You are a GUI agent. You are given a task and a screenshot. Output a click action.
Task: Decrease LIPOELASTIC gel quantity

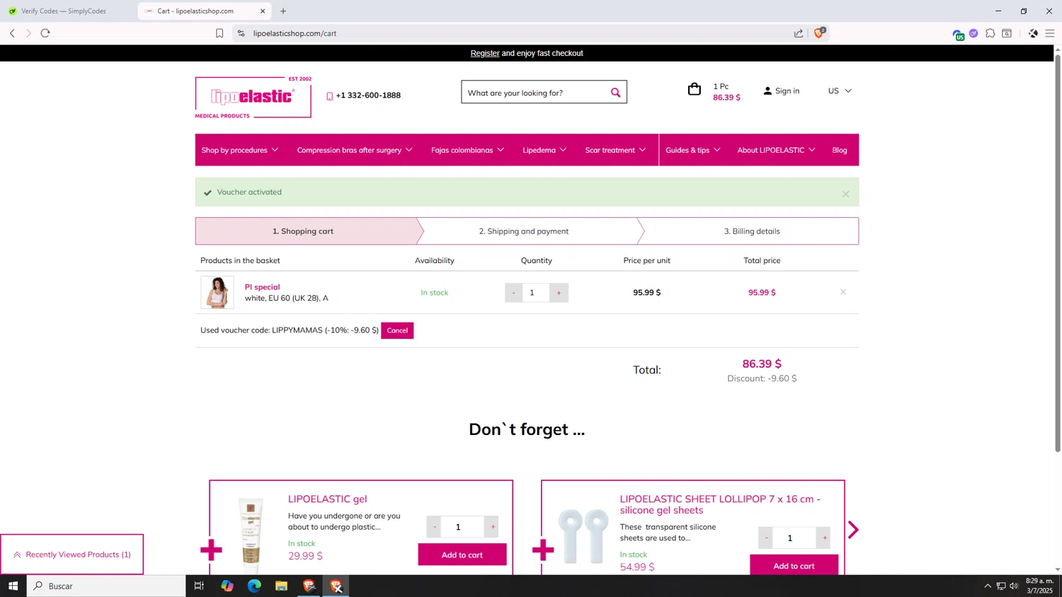[434, 527]
